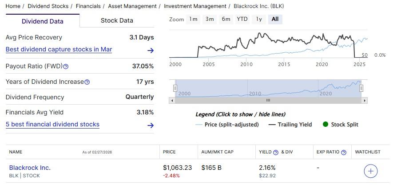The image size is (401, 192).
Task: Toggle Stock Split markers in legend
Action: point(341,125)
